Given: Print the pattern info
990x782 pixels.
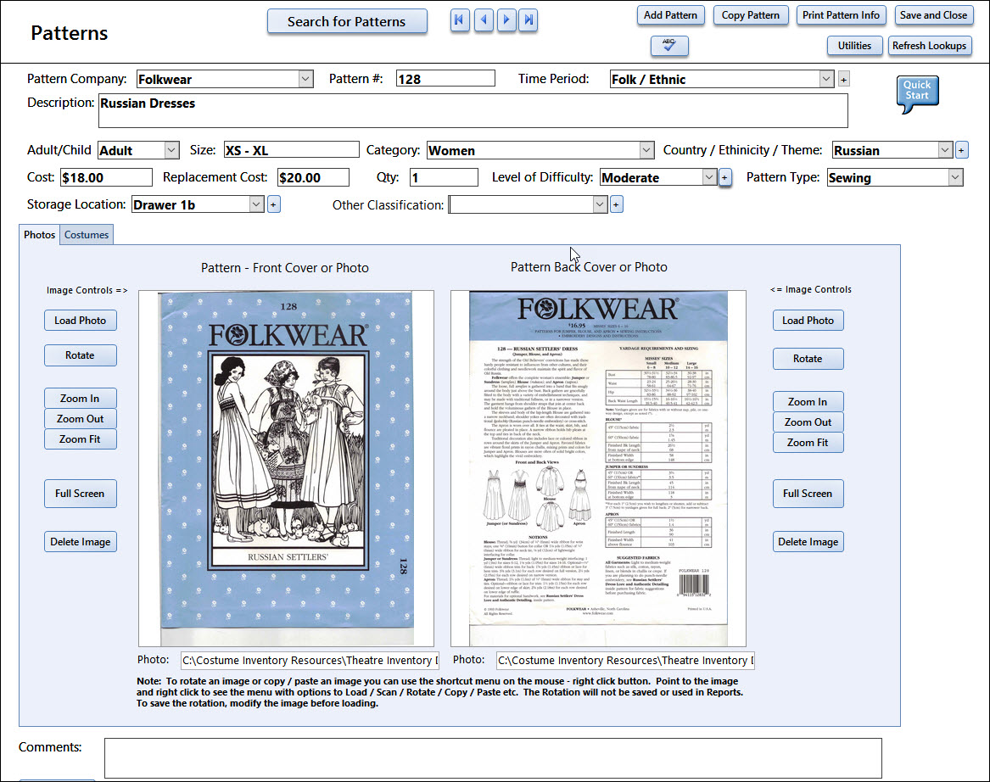Looking at the screenshot, I should [841, 15].
